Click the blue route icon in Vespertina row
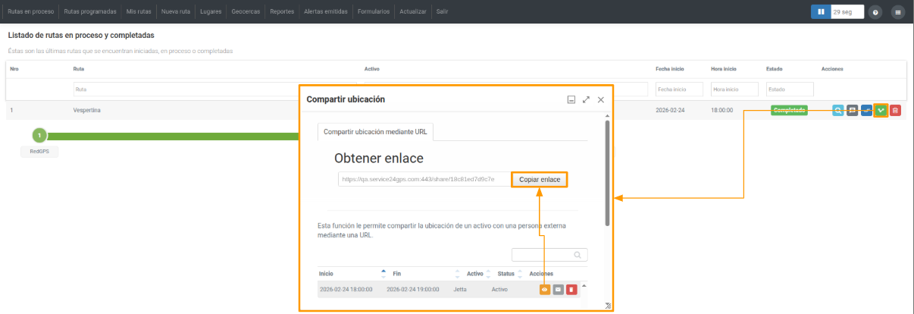Viewport: 914px width, 314px height. click(866, 110)
